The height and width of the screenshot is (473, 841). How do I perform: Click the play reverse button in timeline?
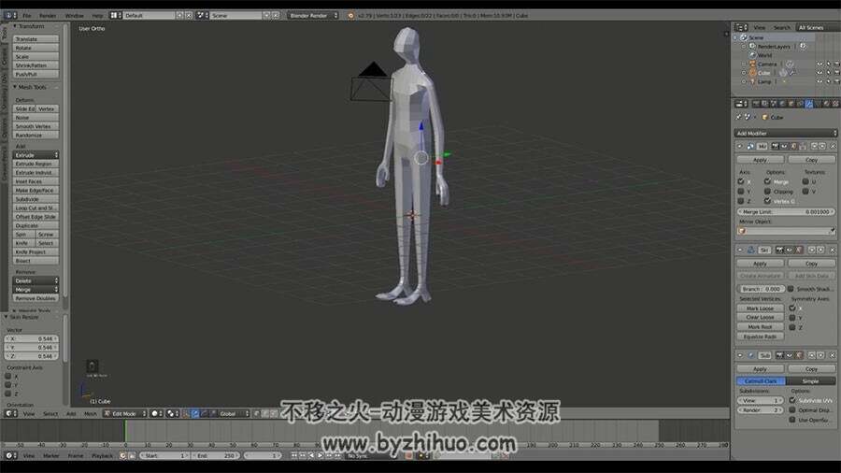click(311, 455)
